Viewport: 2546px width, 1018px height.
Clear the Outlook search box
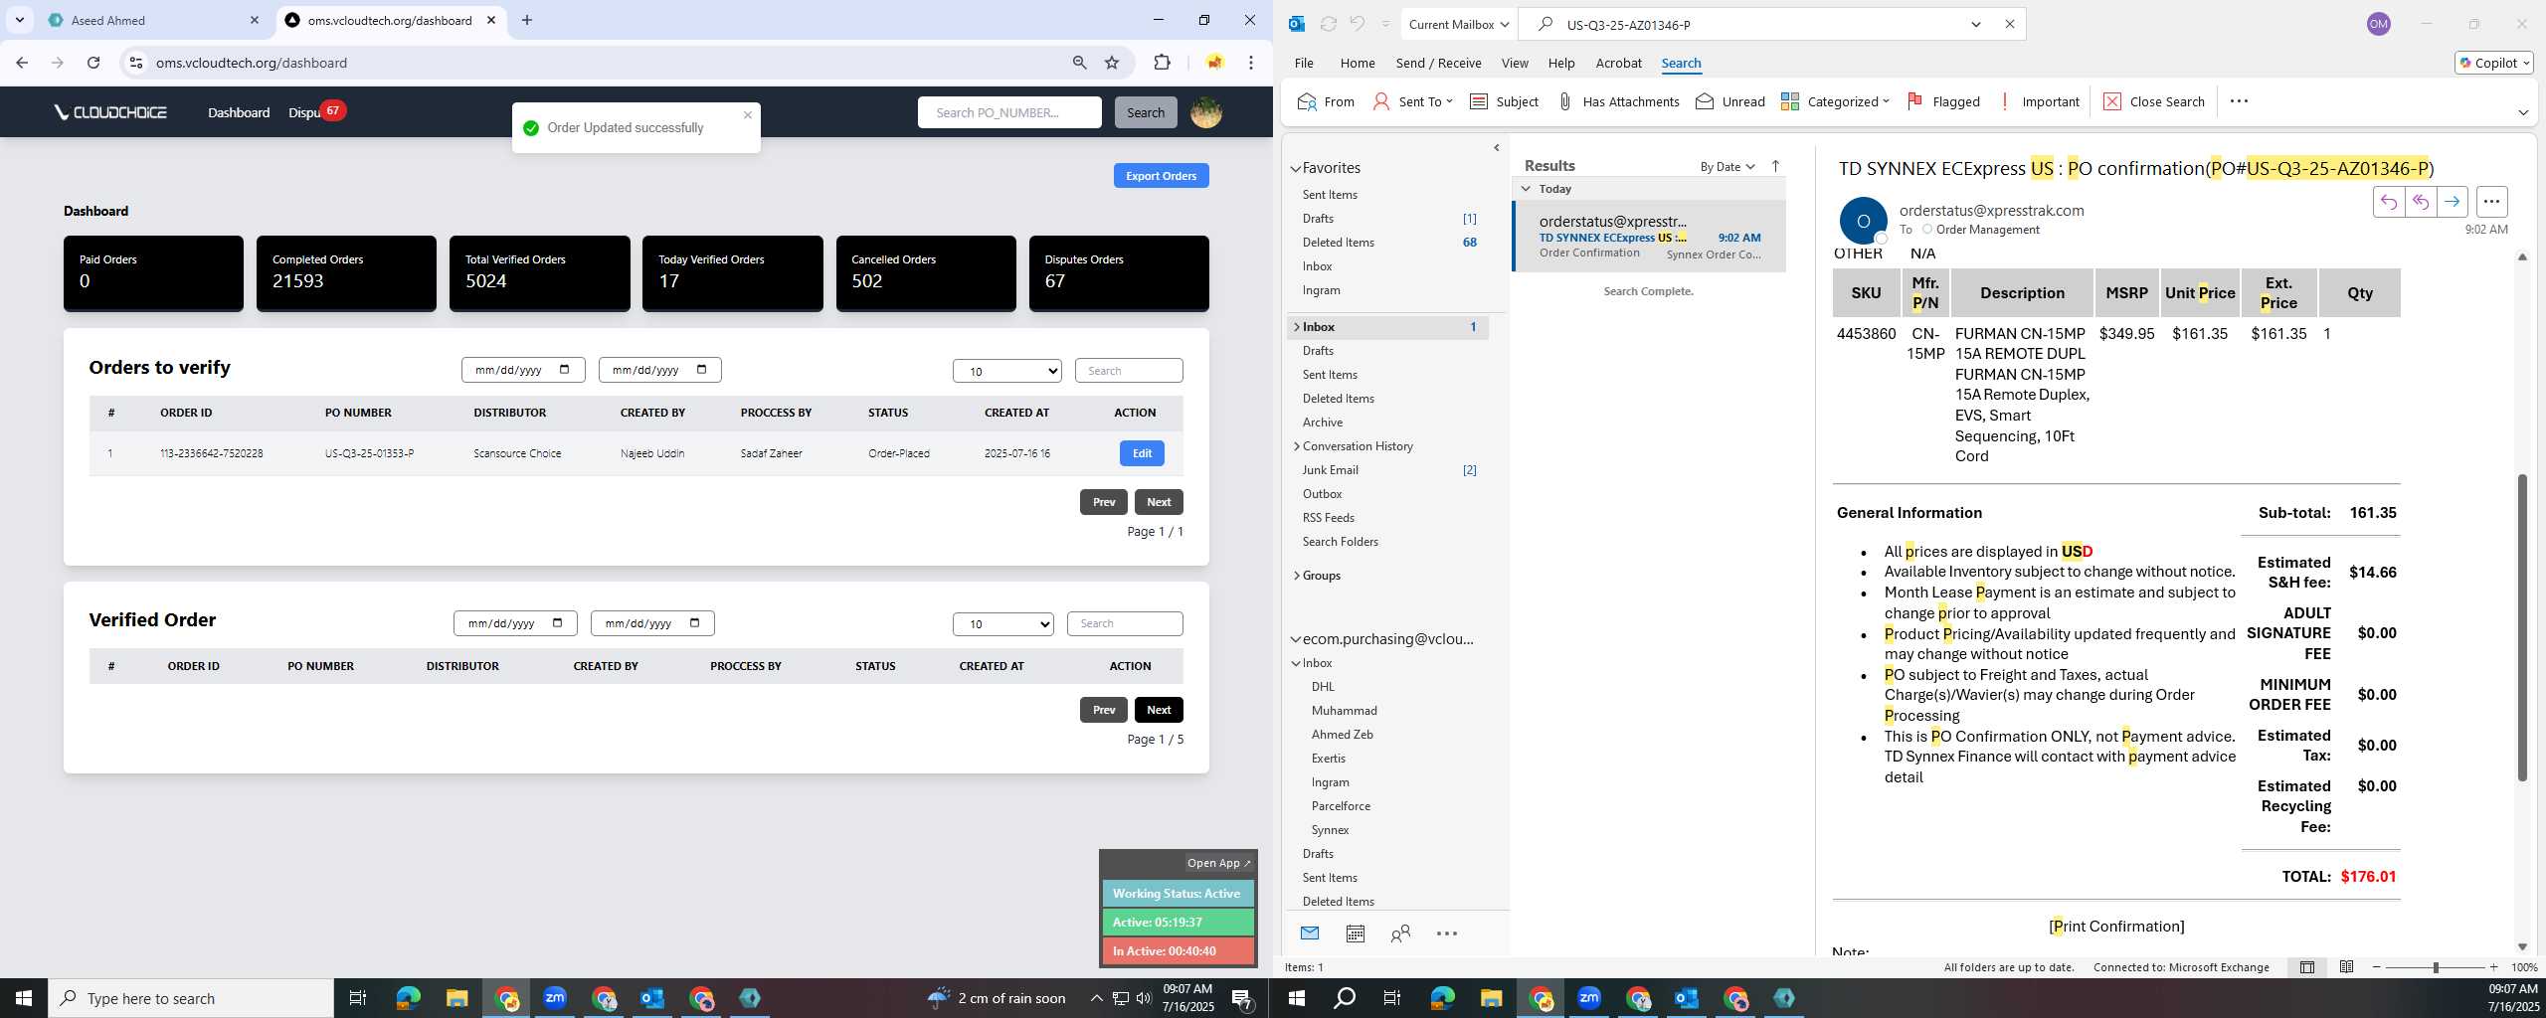click(2009, 24)
